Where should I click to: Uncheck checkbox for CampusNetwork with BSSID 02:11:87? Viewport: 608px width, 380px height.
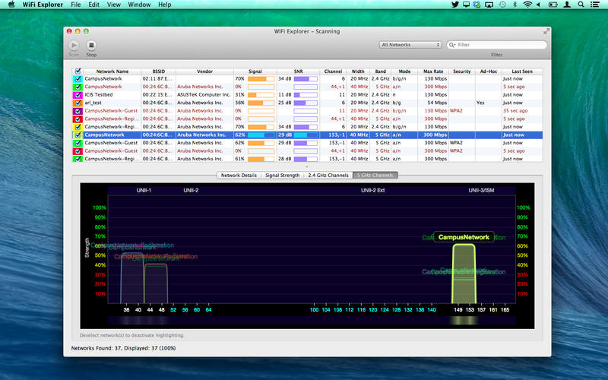(78, 79)
